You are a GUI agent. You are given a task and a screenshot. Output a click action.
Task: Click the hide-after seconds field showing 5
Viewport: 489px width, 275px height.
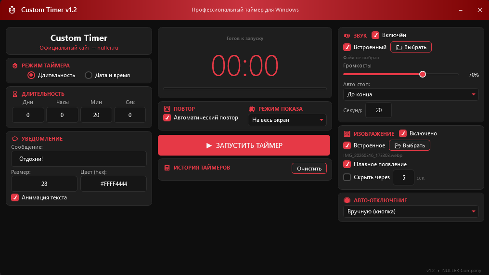(x=403, y=178)
